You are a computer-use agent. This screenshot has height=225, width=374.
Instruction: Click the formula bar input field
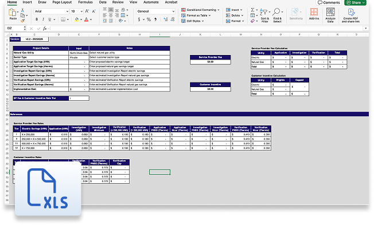pos(207,28)
